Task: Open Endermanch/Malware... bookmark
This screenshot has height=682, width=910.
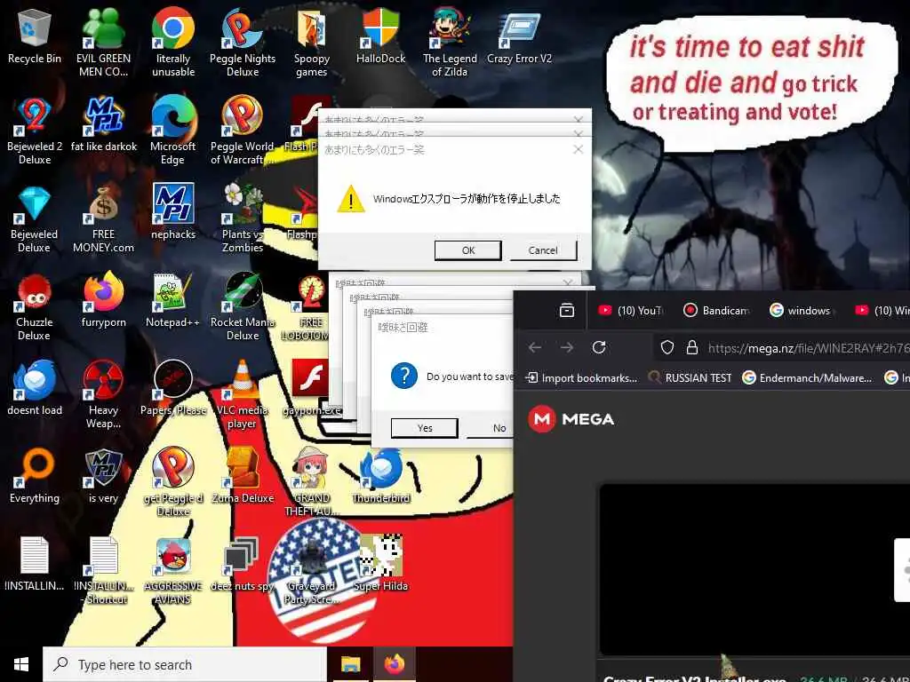Action: pyautogui.click(x=807, y=378)
